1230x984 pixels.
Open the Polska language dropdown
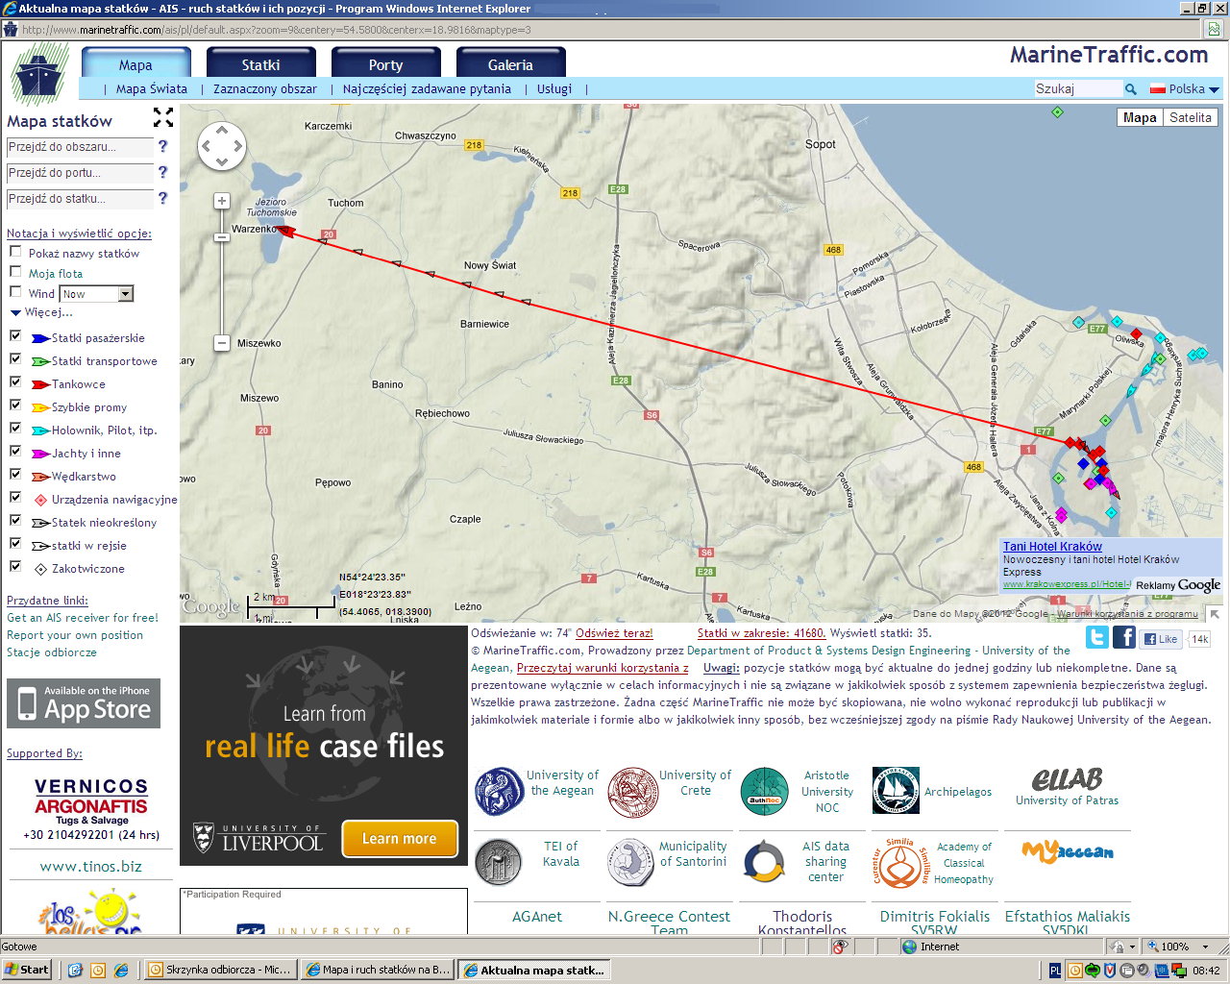(x=1185, y=88)
